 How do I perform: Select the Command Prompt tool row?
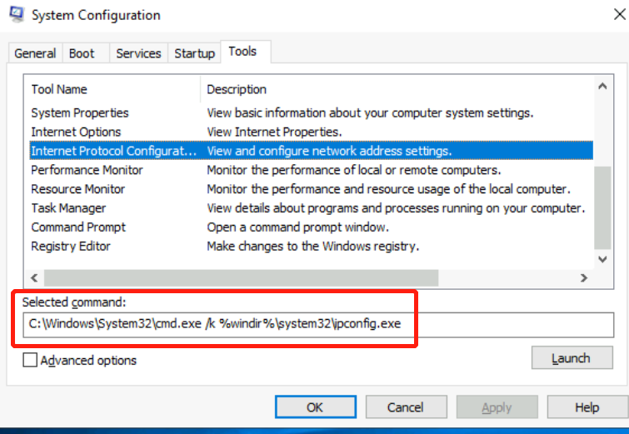[78, 227]
